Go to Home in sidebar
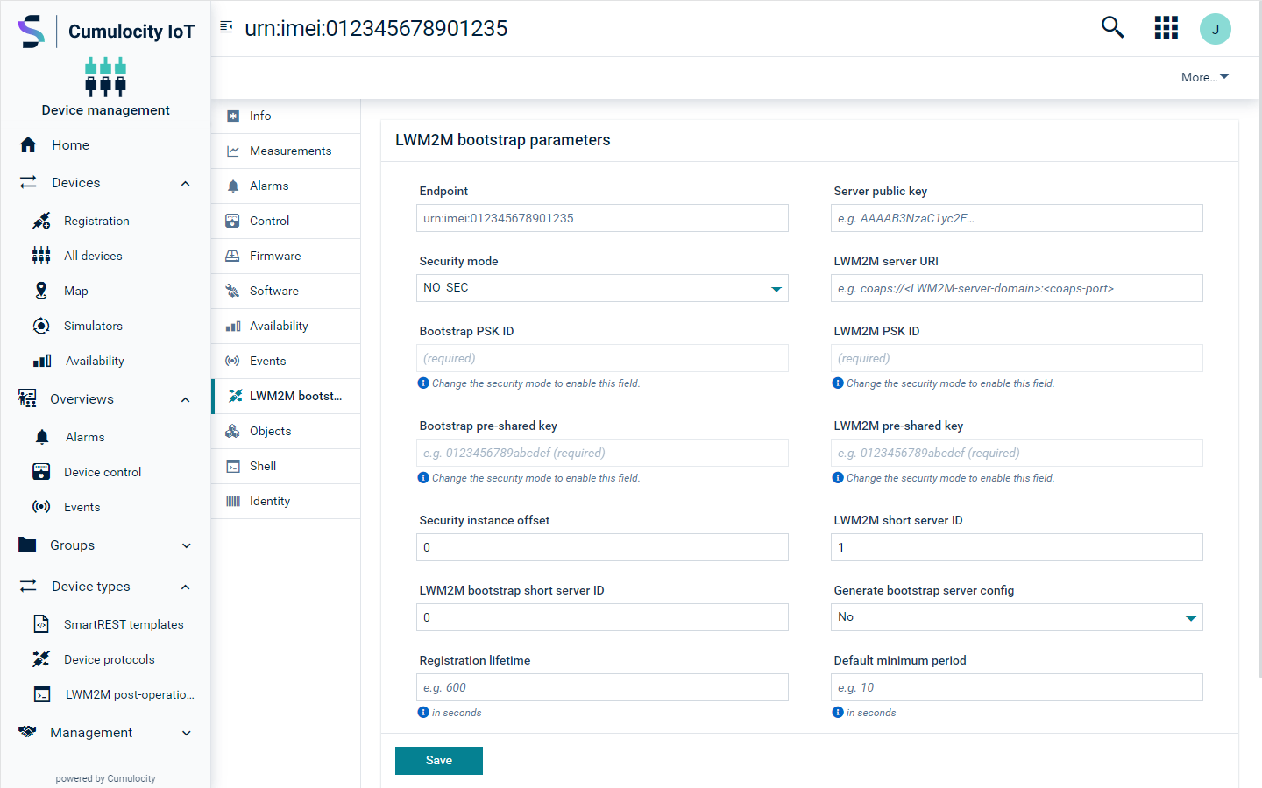Viewport: 1262px width, 788px height. tap(70, 145)
